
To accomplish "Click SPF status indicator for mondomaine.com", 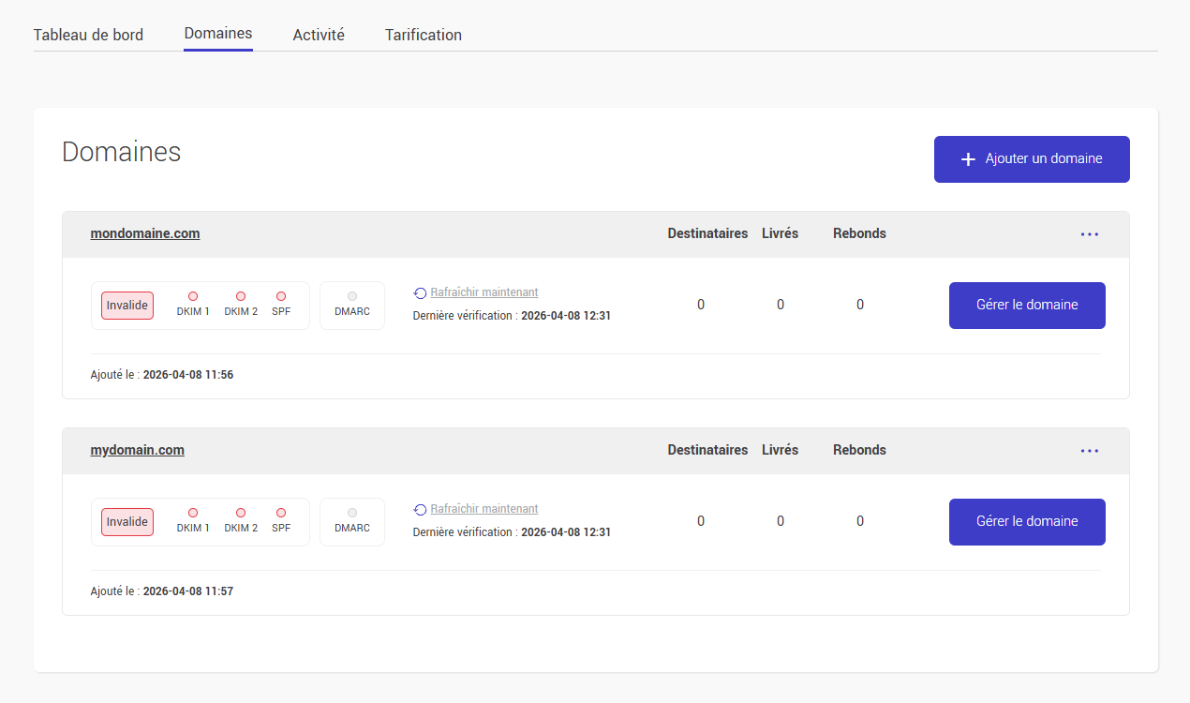I will [281, 296].
